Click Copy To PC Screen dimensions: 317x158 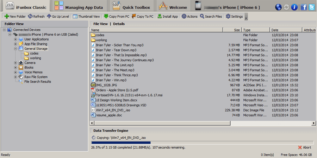(x=142, y=17)
